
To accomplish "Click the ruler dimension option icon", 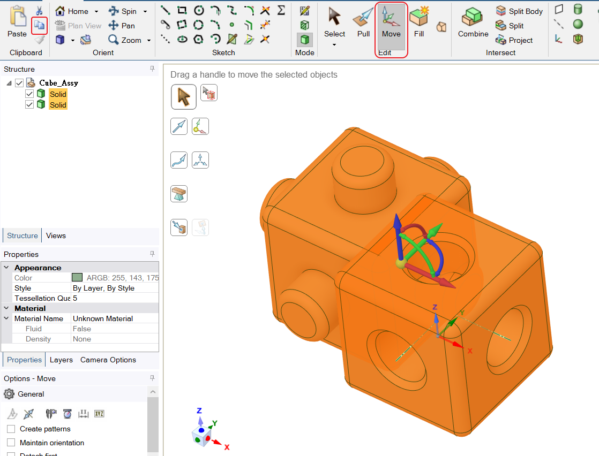I will point(83,414).
